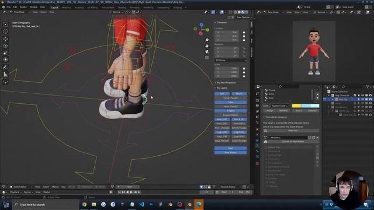This screenshot has height=210, width=374.
Task: Click the yellow bone group color swatch
Action: coord(296,106)
